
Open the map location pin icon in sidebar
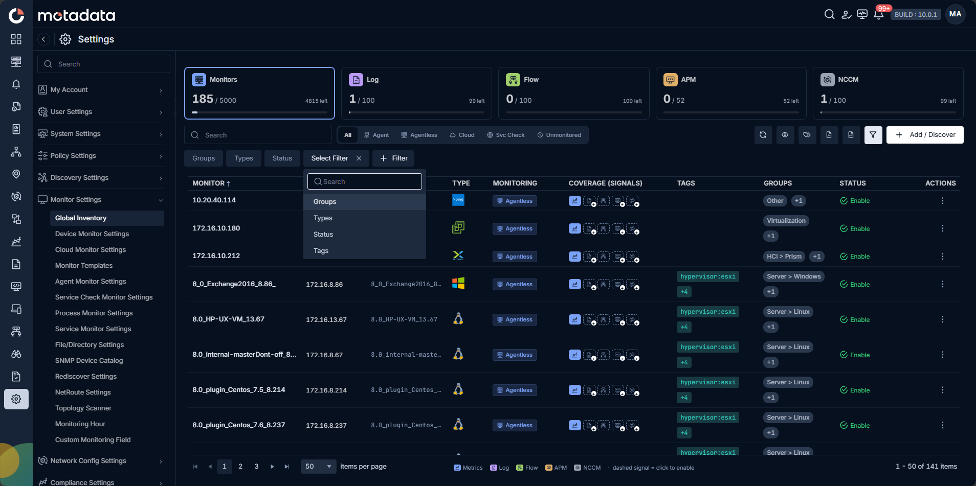pos(16,174)
